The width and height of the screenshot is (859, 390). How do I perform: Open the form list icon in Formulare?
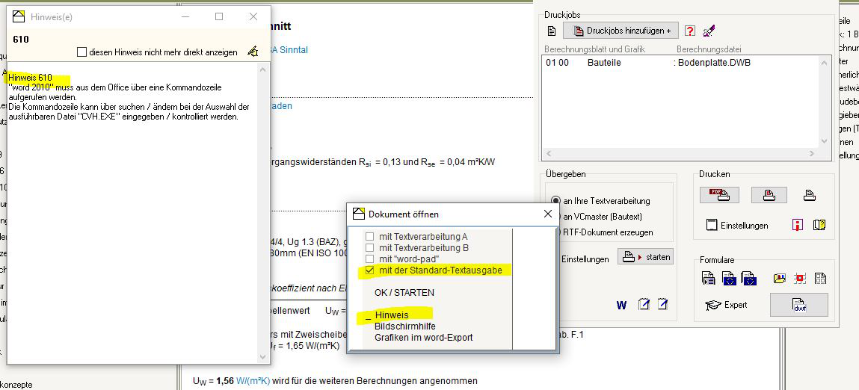(708, 278)
